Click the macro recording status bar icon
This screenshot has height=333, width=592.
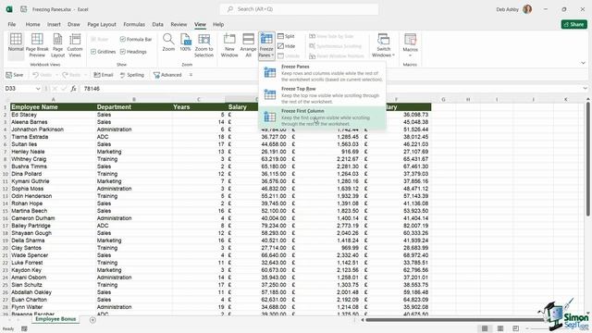coord(24,329)
